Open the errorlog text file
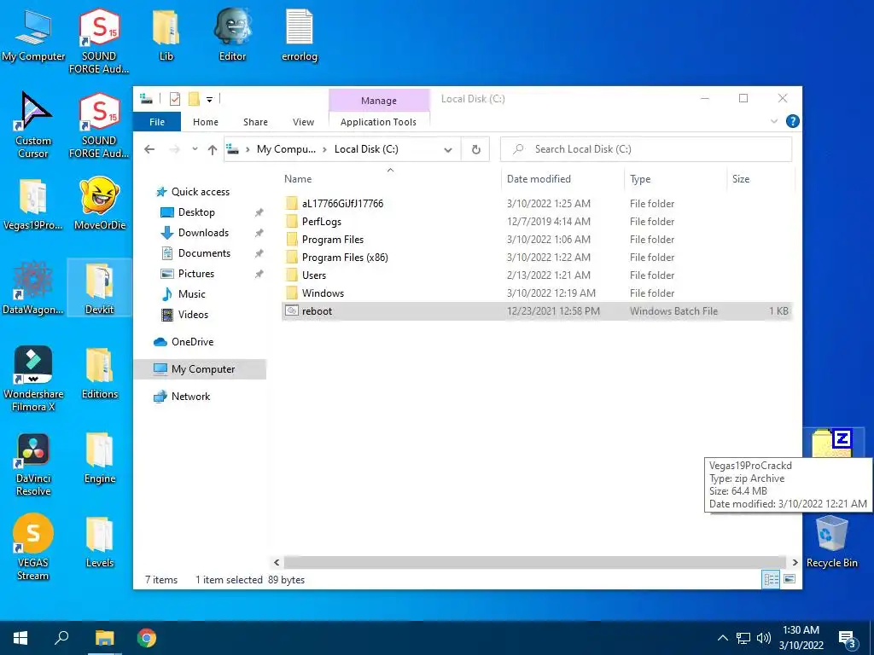Image resolution: width=874 pixels, height=655 pixels. (300, 34)
